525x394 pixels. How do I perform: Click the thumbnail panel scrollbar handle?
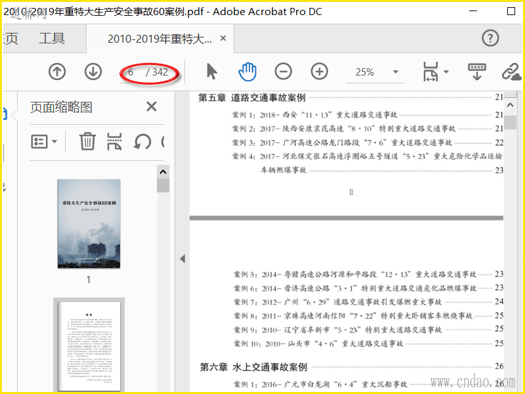coord(163,185)
